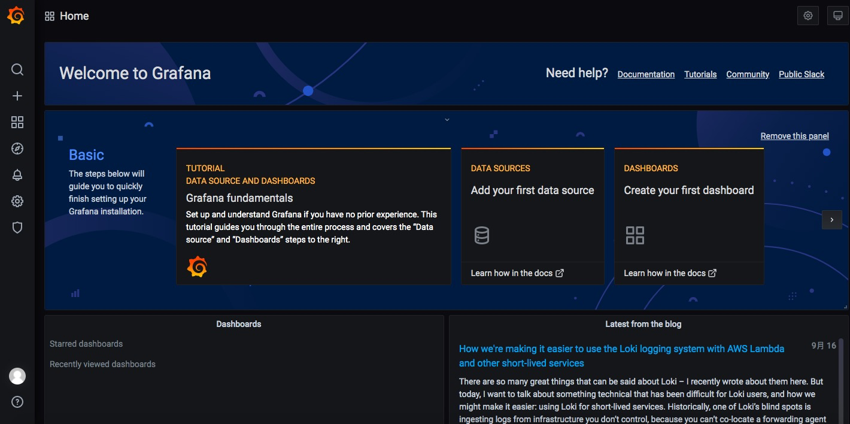Open the Community link
Image resolution: width=850 pixels, height=424 pixels.
(748, 74)
